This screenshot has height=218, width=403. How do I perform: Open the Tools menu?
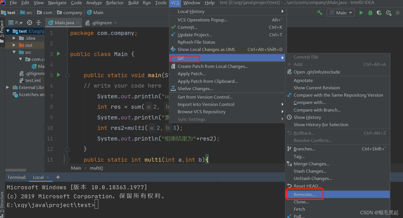161,3
